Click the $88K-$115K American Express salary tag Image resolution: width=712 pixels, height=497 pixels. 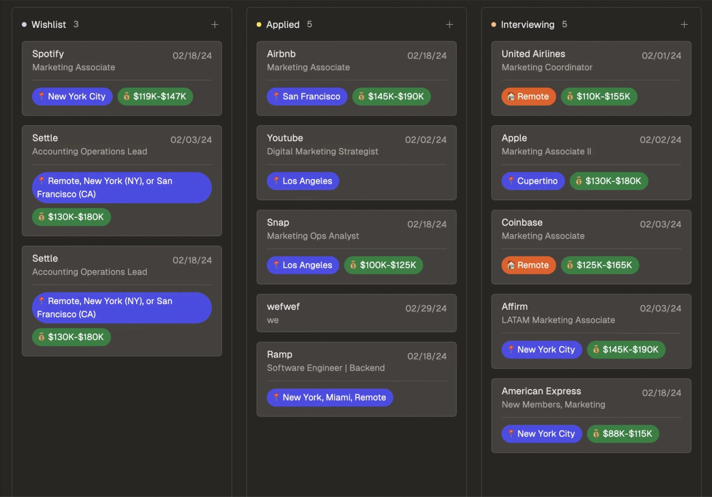click(x=623, y=434)
